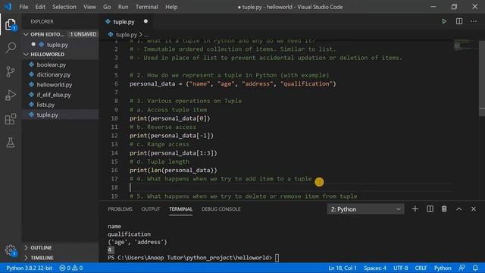The image size is (485, 273).
Task: Open the Search view icon
Action: point(11,48)
